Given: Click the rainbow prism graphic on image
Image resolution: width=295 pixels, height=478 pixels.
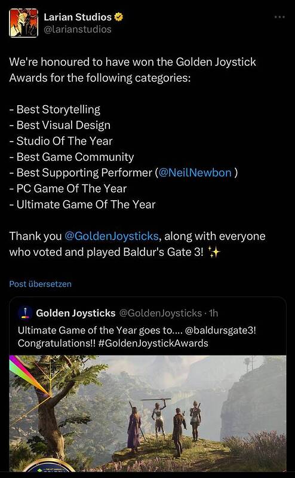Looking at the screenshot, I should (x=30, y=375).
